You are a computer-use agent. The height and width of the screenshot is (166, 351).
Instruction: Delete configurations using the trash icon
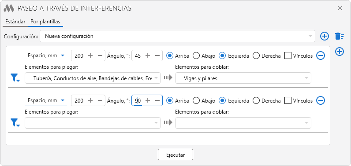point(340,36)
